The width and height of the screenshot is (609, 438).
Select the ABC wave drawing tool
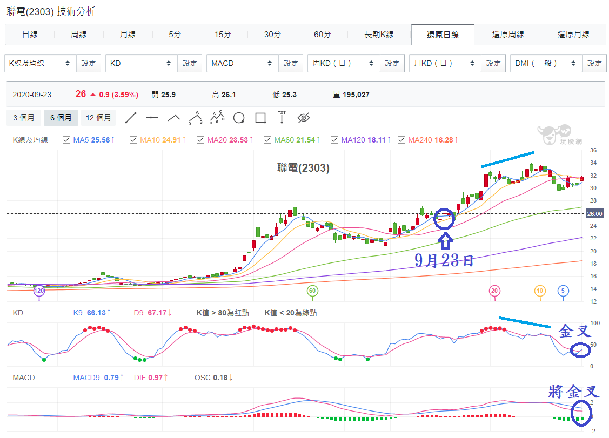point(196,118)
